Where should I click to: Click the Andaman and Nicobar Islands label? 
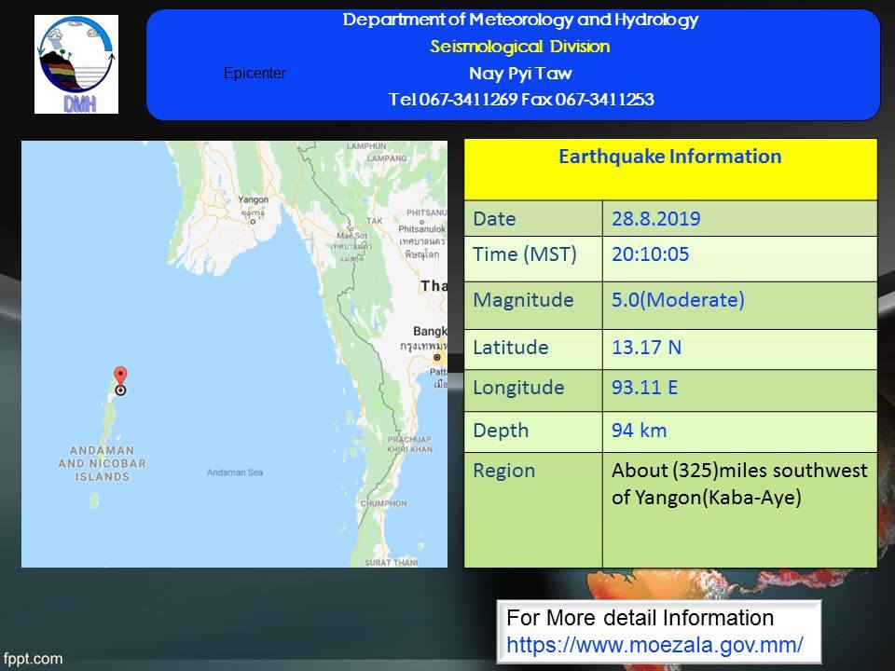(102, 463)
